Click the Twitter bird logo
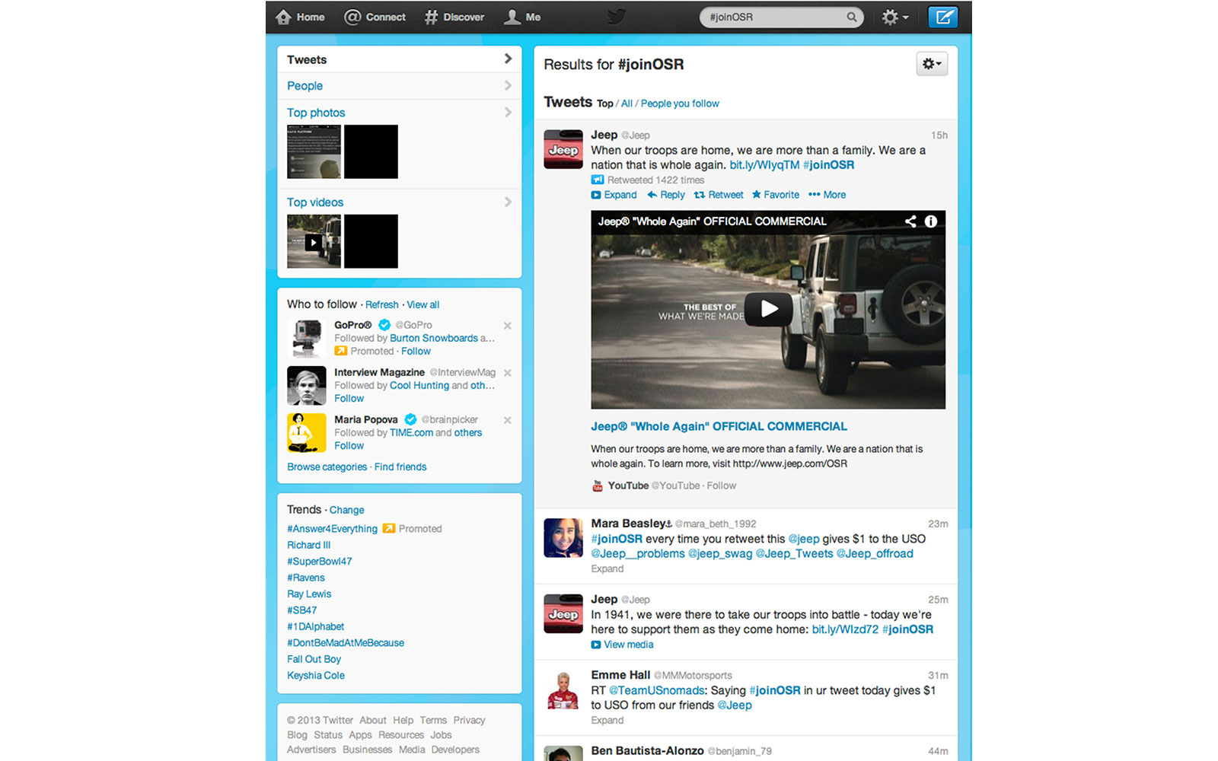 (x=616, y=17)
